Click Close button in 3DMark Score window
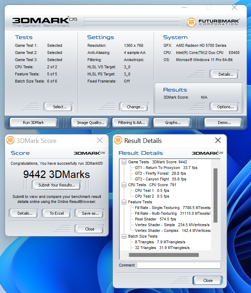Viewport: 251px width, 293px height. point(89,229)
